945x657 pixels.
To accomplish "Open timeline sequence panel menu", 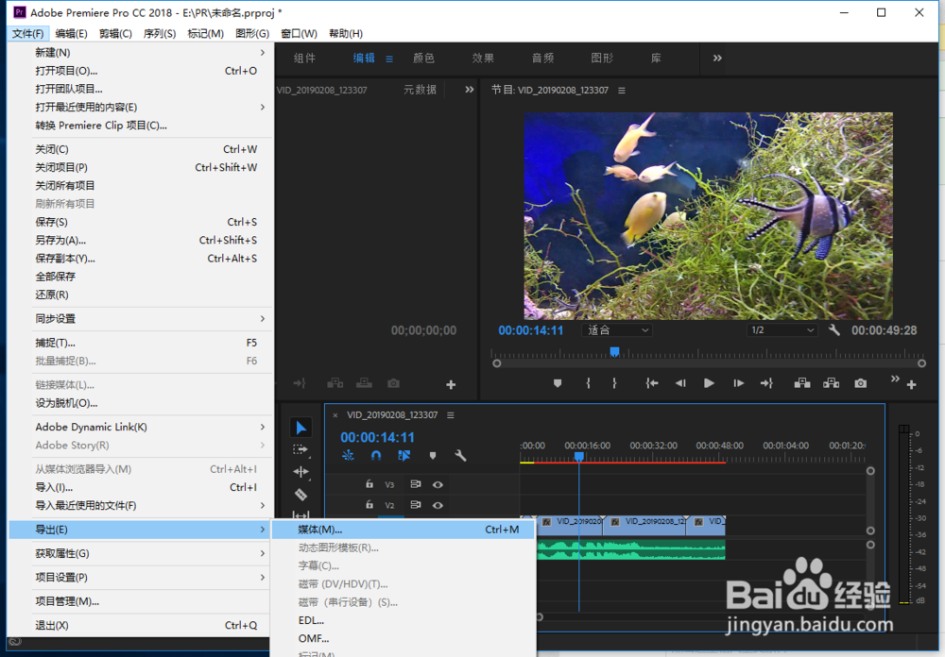I will coord(450,415).
